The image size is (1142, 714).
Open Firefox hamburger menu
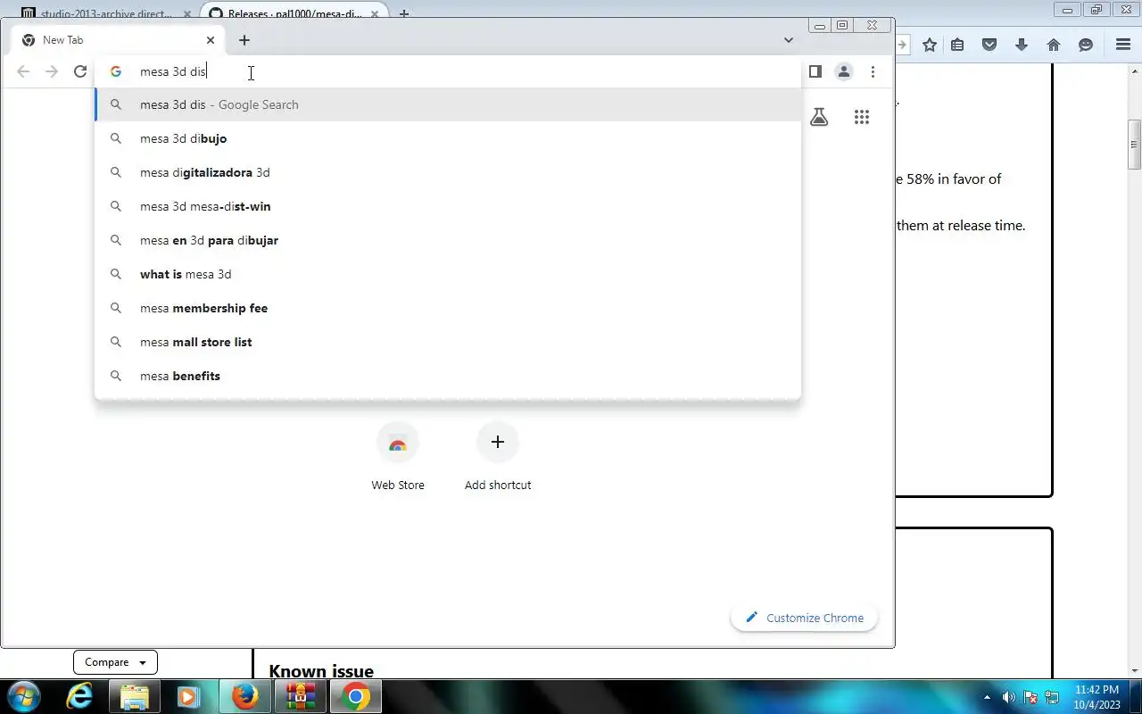(1123, 45)
